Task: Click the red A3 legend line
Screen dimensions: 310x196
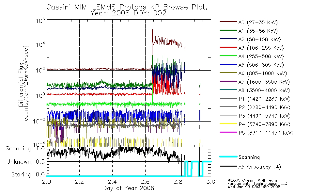Action: click(228, 47)
